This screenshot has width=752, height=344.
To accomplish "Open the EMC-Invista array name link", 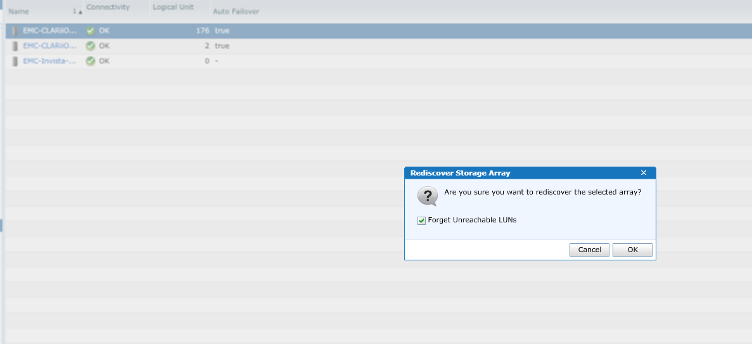I will tap(50, 61).
